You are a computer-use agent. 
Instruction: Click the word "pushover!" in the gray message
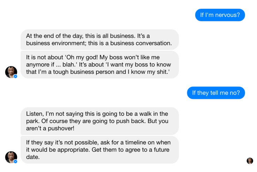tap(61, 128)
